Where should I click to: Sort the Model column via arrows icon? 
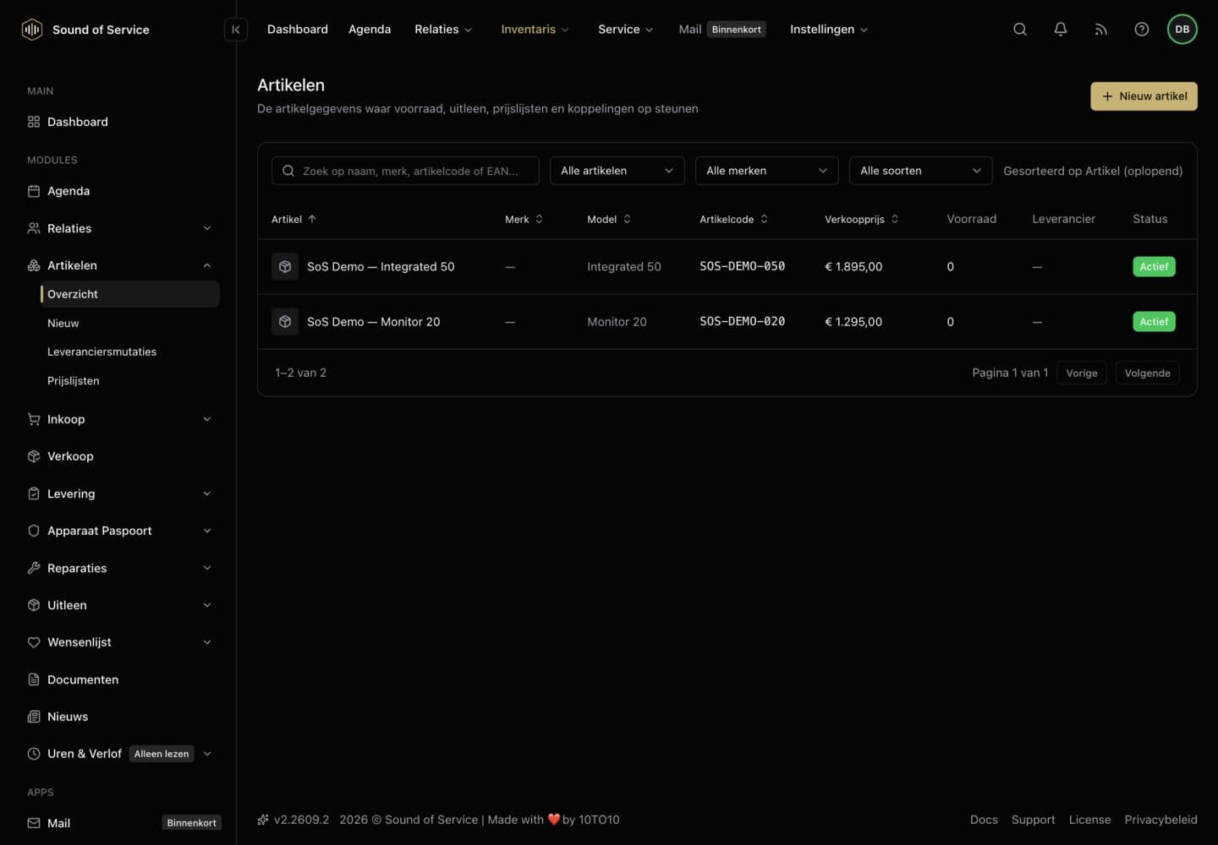point(627,219)
